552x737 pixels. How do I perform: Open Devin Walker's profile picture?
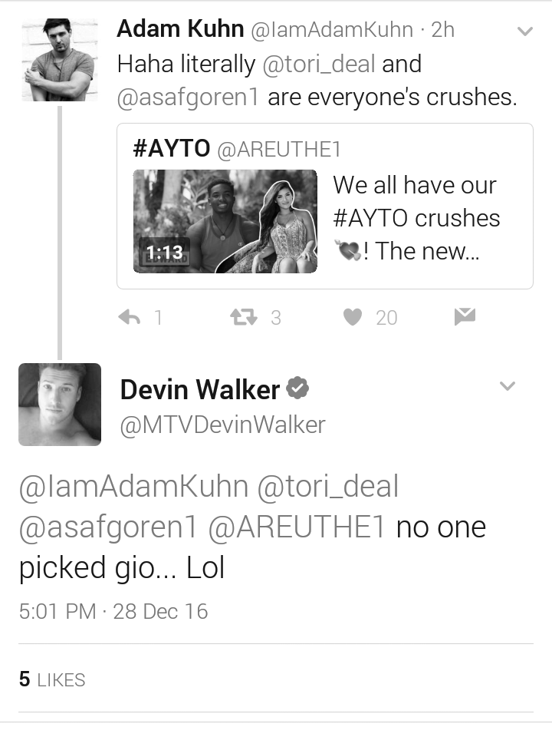click(x=60, y=405)
